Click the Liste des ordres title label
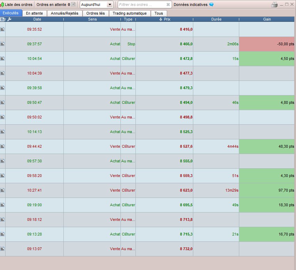 point(18,5)
